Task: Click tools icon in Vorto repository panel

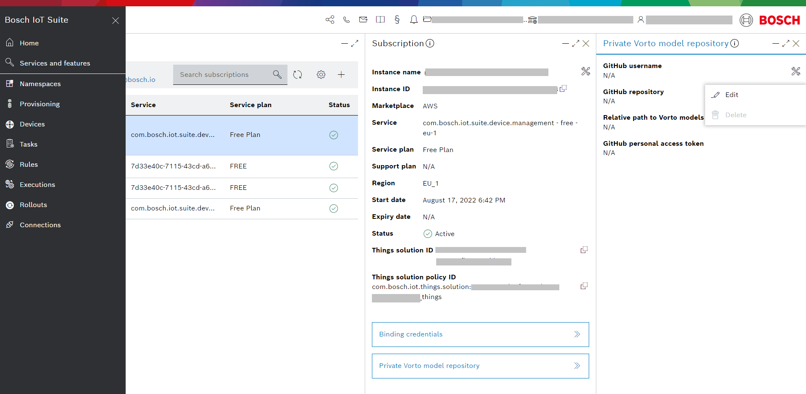Action: point(796,71)
